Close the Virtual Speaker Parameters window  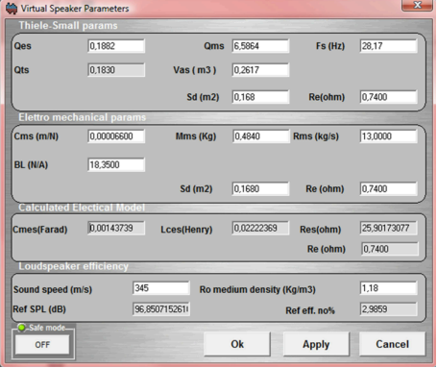click(417, 5)
